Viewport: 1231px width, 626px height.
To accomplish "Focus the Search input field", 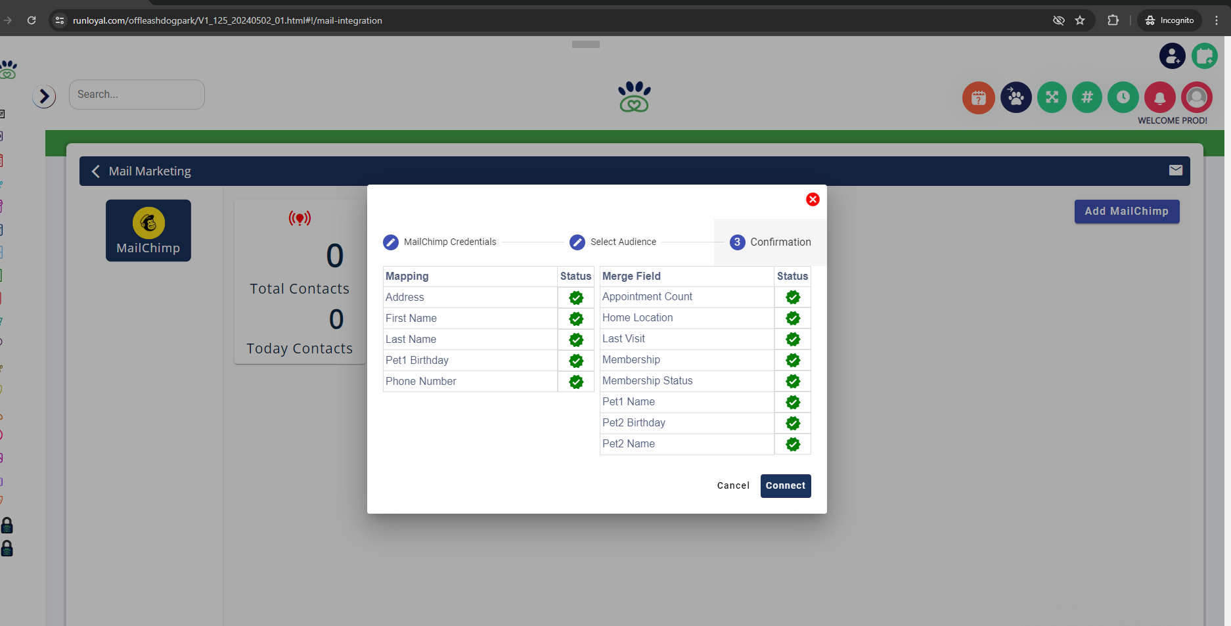I will pyautogui.click(x=137, y=95).
